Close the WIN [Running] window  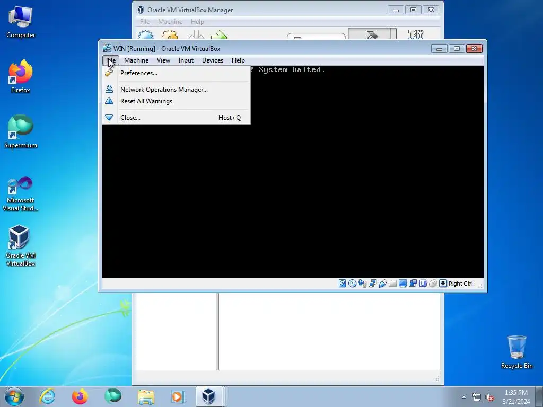(x=474, y=48)
